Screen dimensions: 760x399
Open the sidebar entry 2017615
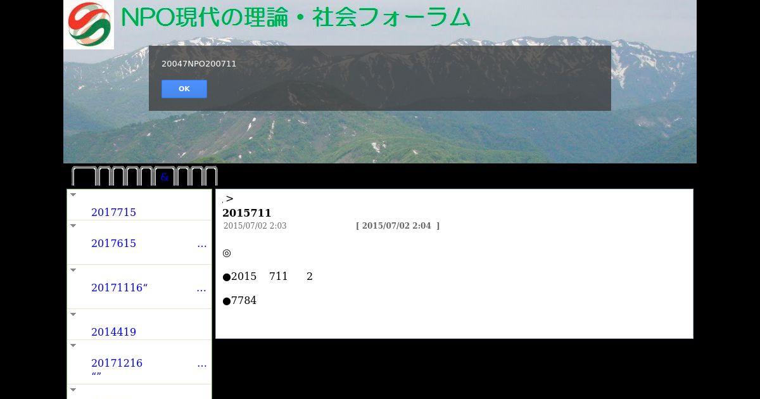tap(113, 243)
